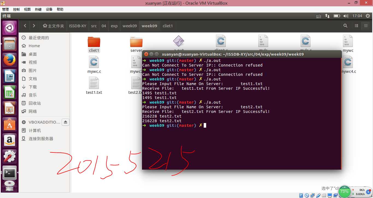This screenshot has height=198, width=373.
Task: Click the cliet1 path button
Action: (x=168, y=26)
